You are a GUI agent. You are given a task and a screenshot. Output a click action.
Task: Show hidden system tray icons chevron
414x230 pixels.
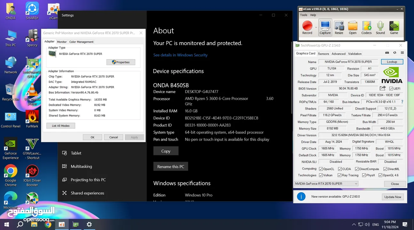(354, 224)
